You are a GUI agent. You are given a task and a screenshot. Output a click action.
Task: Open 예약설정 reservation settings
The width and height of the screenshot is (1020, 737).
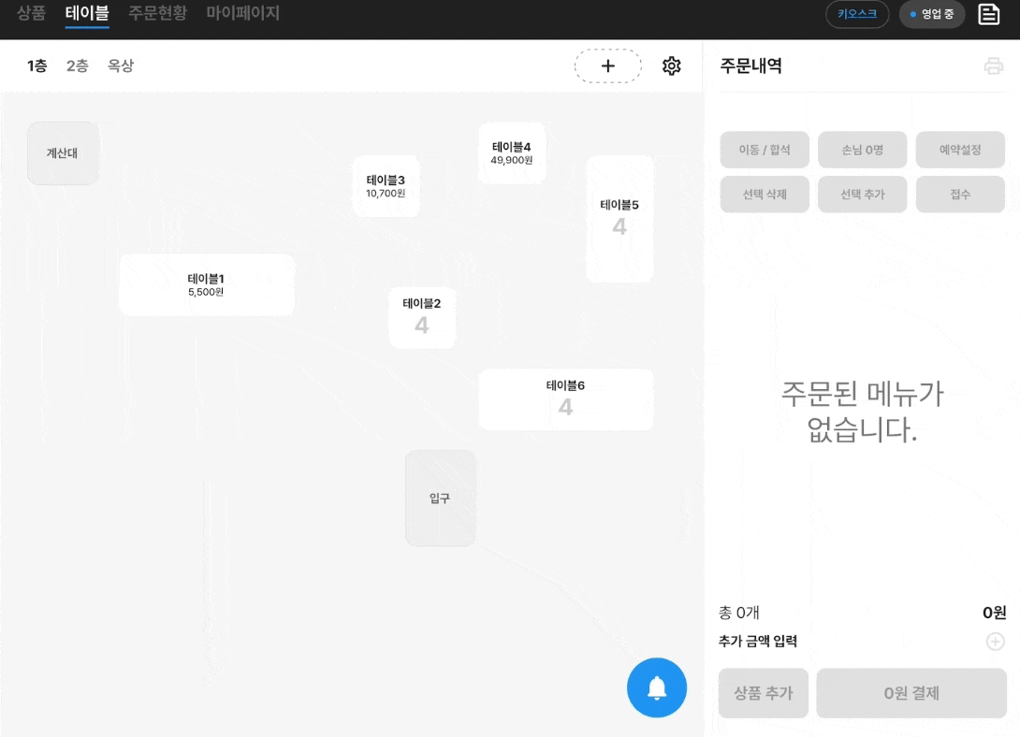[x=960, y=150]
